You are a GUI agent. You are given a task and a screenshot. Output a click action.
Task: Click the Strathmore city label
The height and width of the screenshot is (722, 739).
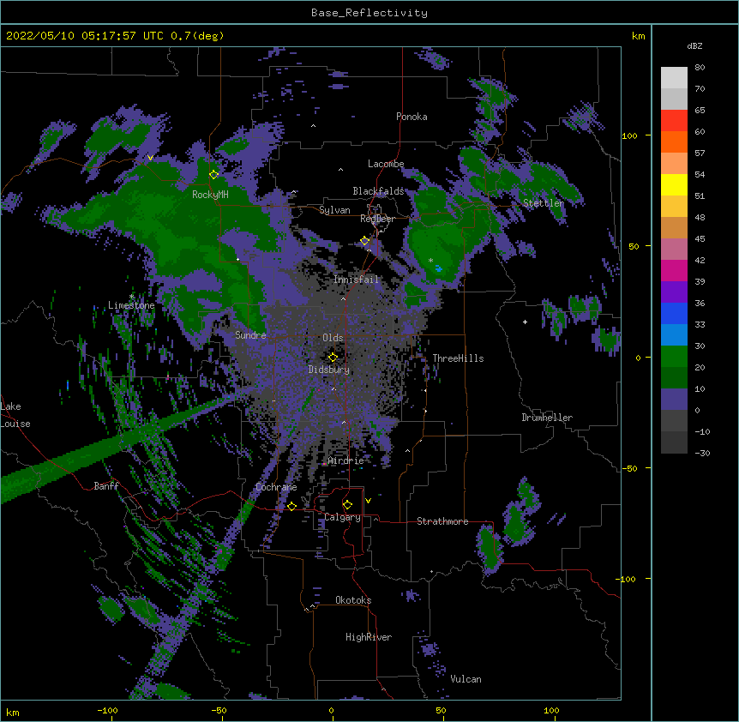[x=442, y=521]
